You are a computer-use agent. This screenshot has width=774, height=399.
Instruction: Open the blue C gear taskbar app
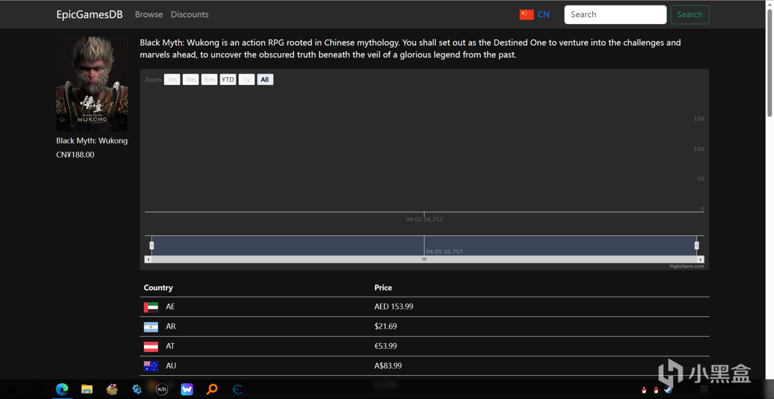click(x=237, y=389)
